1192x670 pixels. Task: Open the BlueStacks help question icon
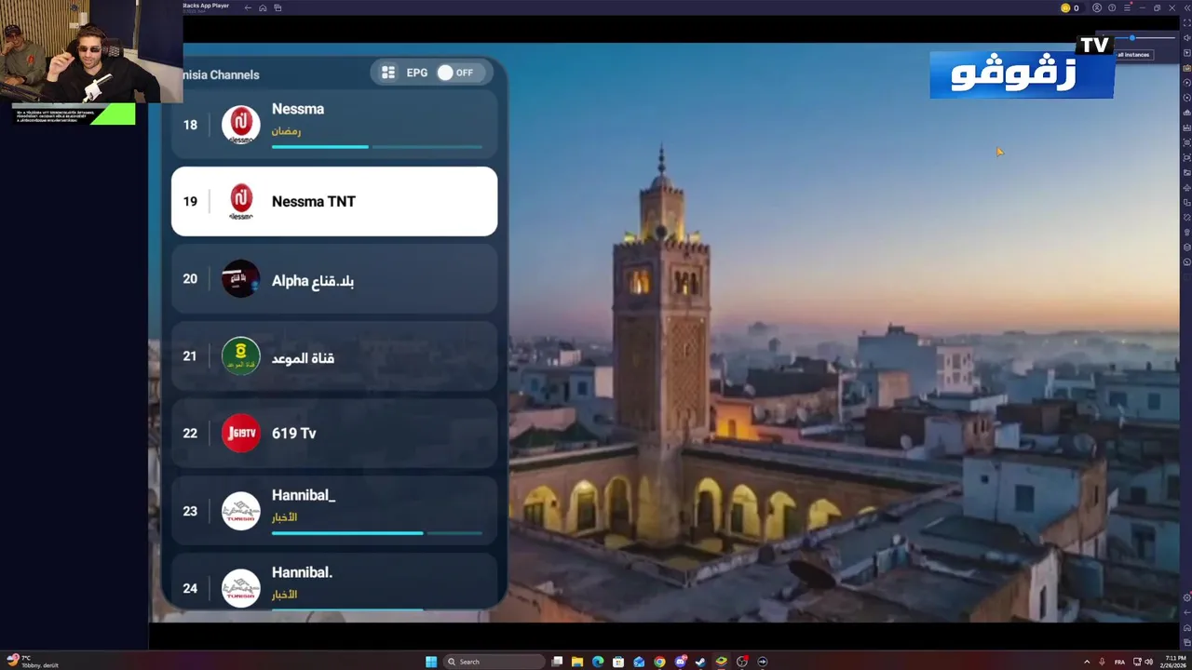tap(1112, 7)
